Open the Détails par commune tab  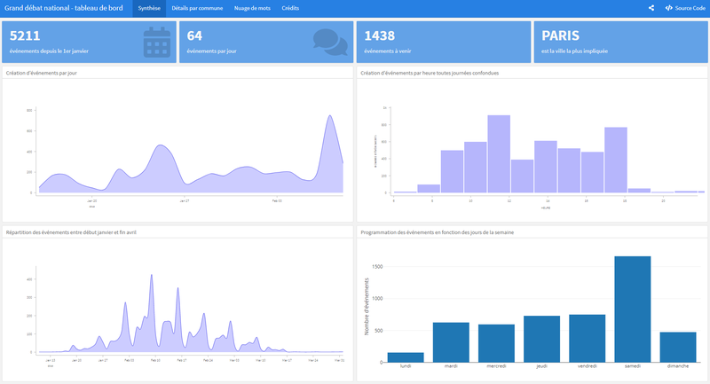[197, 8]
